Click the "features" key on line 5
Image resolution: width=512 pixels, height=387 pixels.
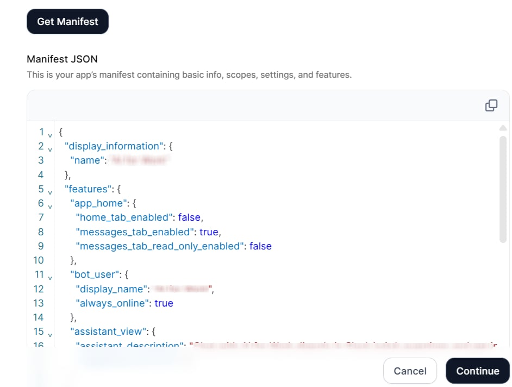[88, 189]
